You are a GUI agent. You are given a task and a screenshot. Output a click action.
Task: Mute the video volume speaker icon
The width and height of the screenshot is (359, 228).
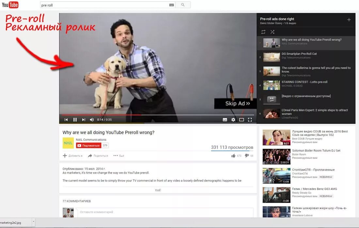pyautogui.click(x=92, y=120)
